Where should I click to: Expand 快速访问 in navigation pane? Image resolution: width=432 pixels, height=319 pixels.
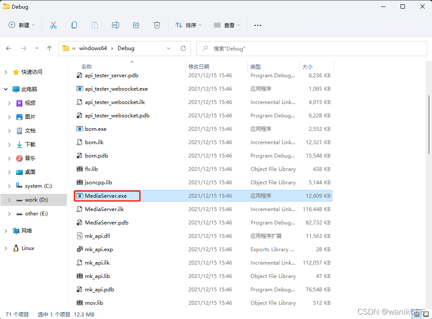point(6,72)
